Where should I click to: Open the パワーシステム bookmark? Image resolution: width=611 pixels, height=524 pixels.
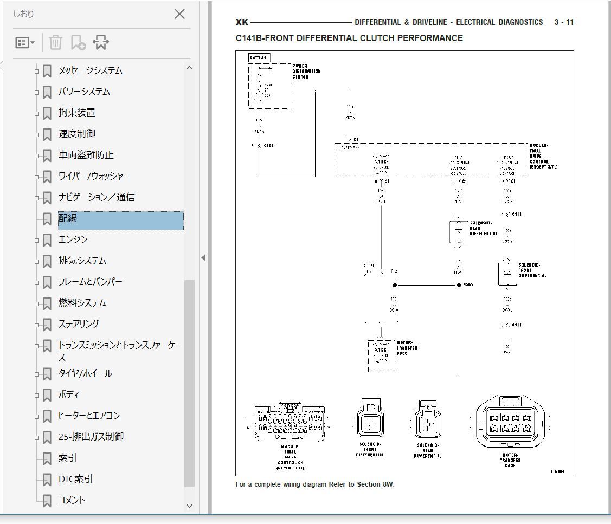(x=84, y=92)
